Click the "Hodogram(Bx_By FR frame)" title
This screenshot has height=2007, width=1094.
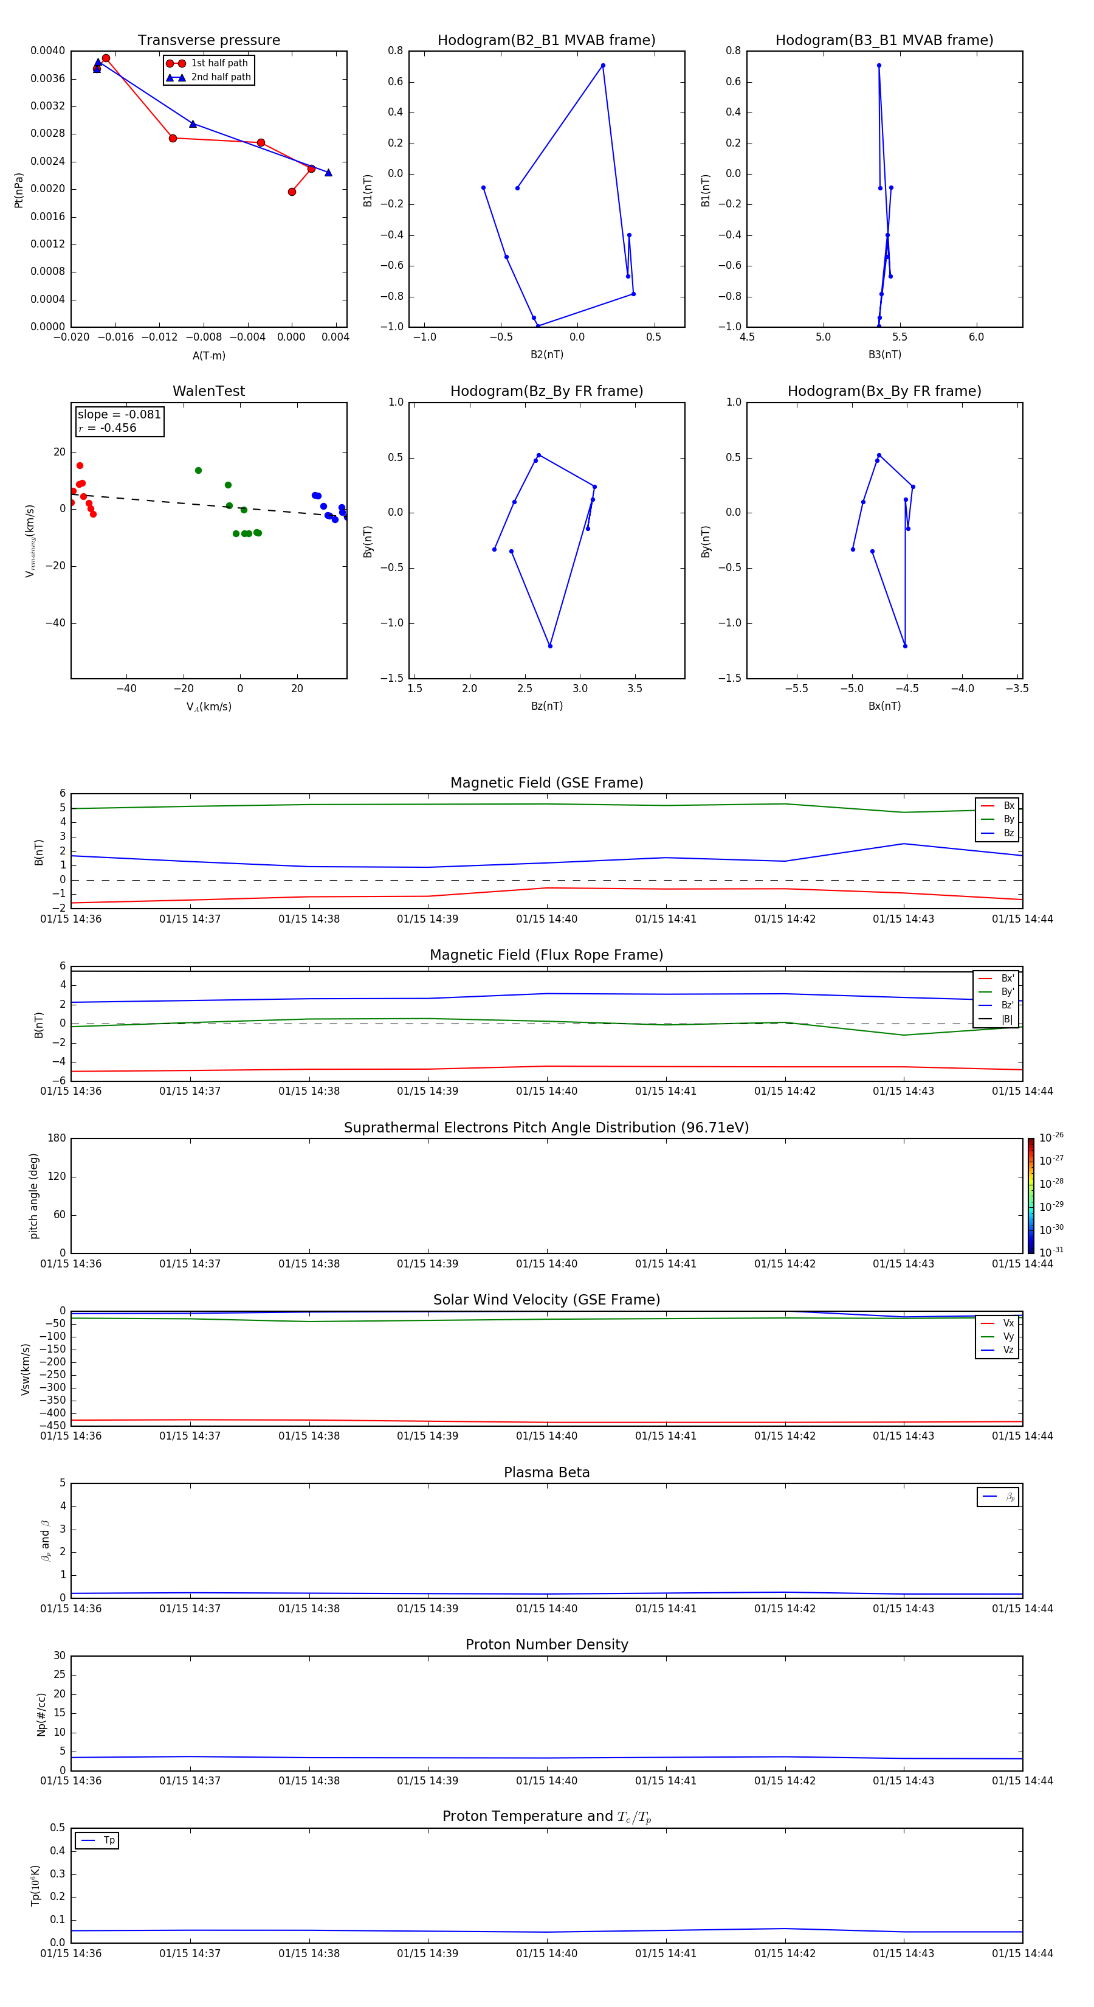pos(884,391)
